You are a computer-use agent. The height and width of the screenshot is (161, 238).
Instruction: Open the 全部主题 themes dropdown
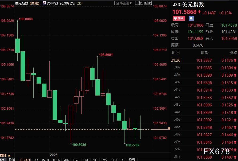(124, 3)
